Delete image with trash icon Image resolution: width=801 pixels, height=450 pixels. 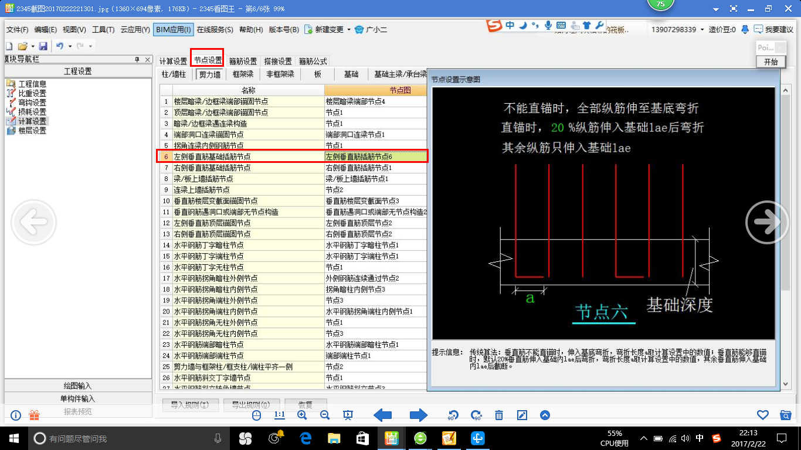[499, 415]
